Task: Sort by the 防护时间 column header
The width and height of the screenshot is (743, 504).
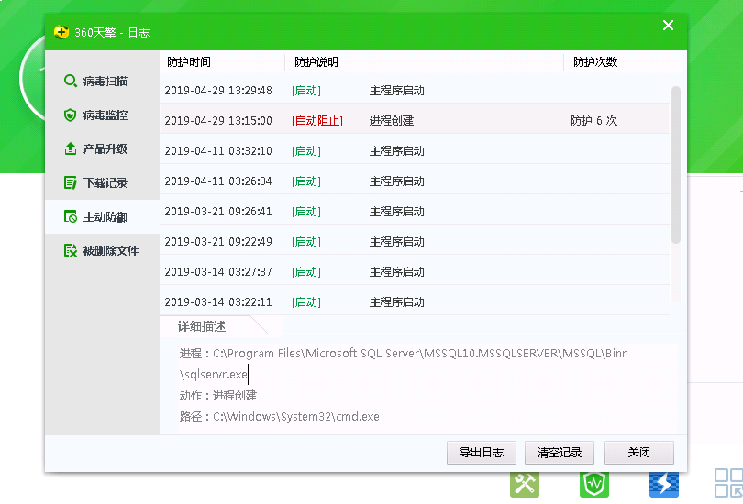Action: [189, 62]
